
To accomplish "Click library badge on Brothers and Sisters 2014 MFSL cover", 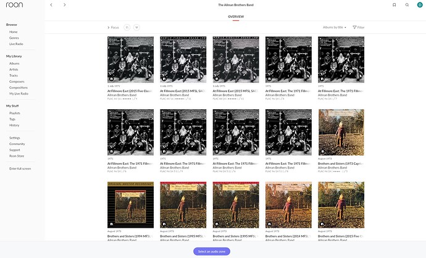I will [270, 224].
